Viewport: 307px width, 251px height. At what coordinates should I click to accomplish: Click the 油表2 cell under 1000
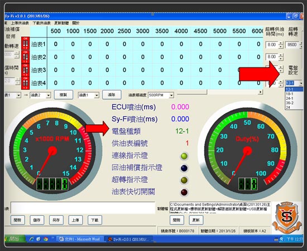pyautogui.click(x=73, y=57)
